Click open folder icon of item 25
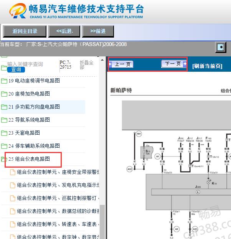 point(4,159)
